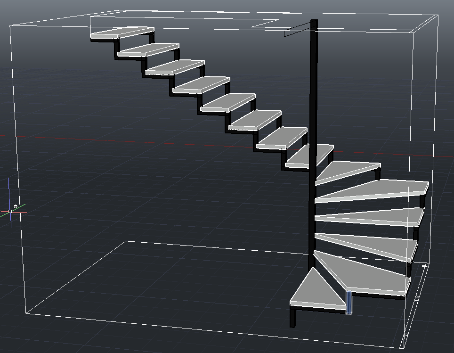Click the round minus badge beside the crosshair
Image resolution: width=454 pixels, height=353 pixels.
(16, 206)
